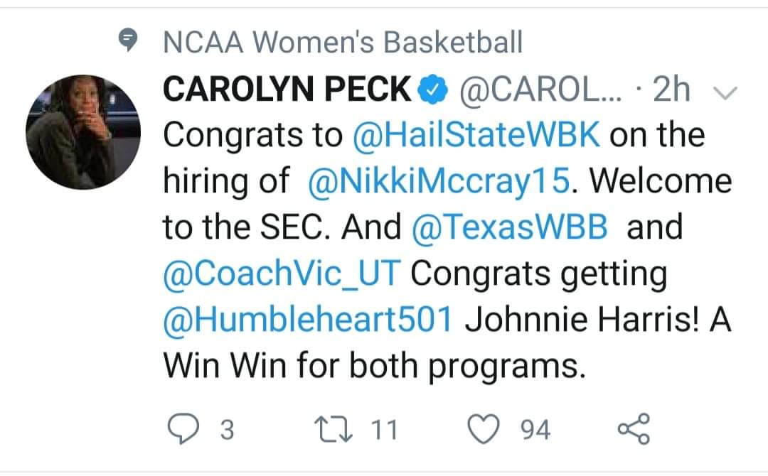The height and width of the screenshot is (476, 768).
Task: Go to the @TexasWBB mention
Action: (510, 227)
